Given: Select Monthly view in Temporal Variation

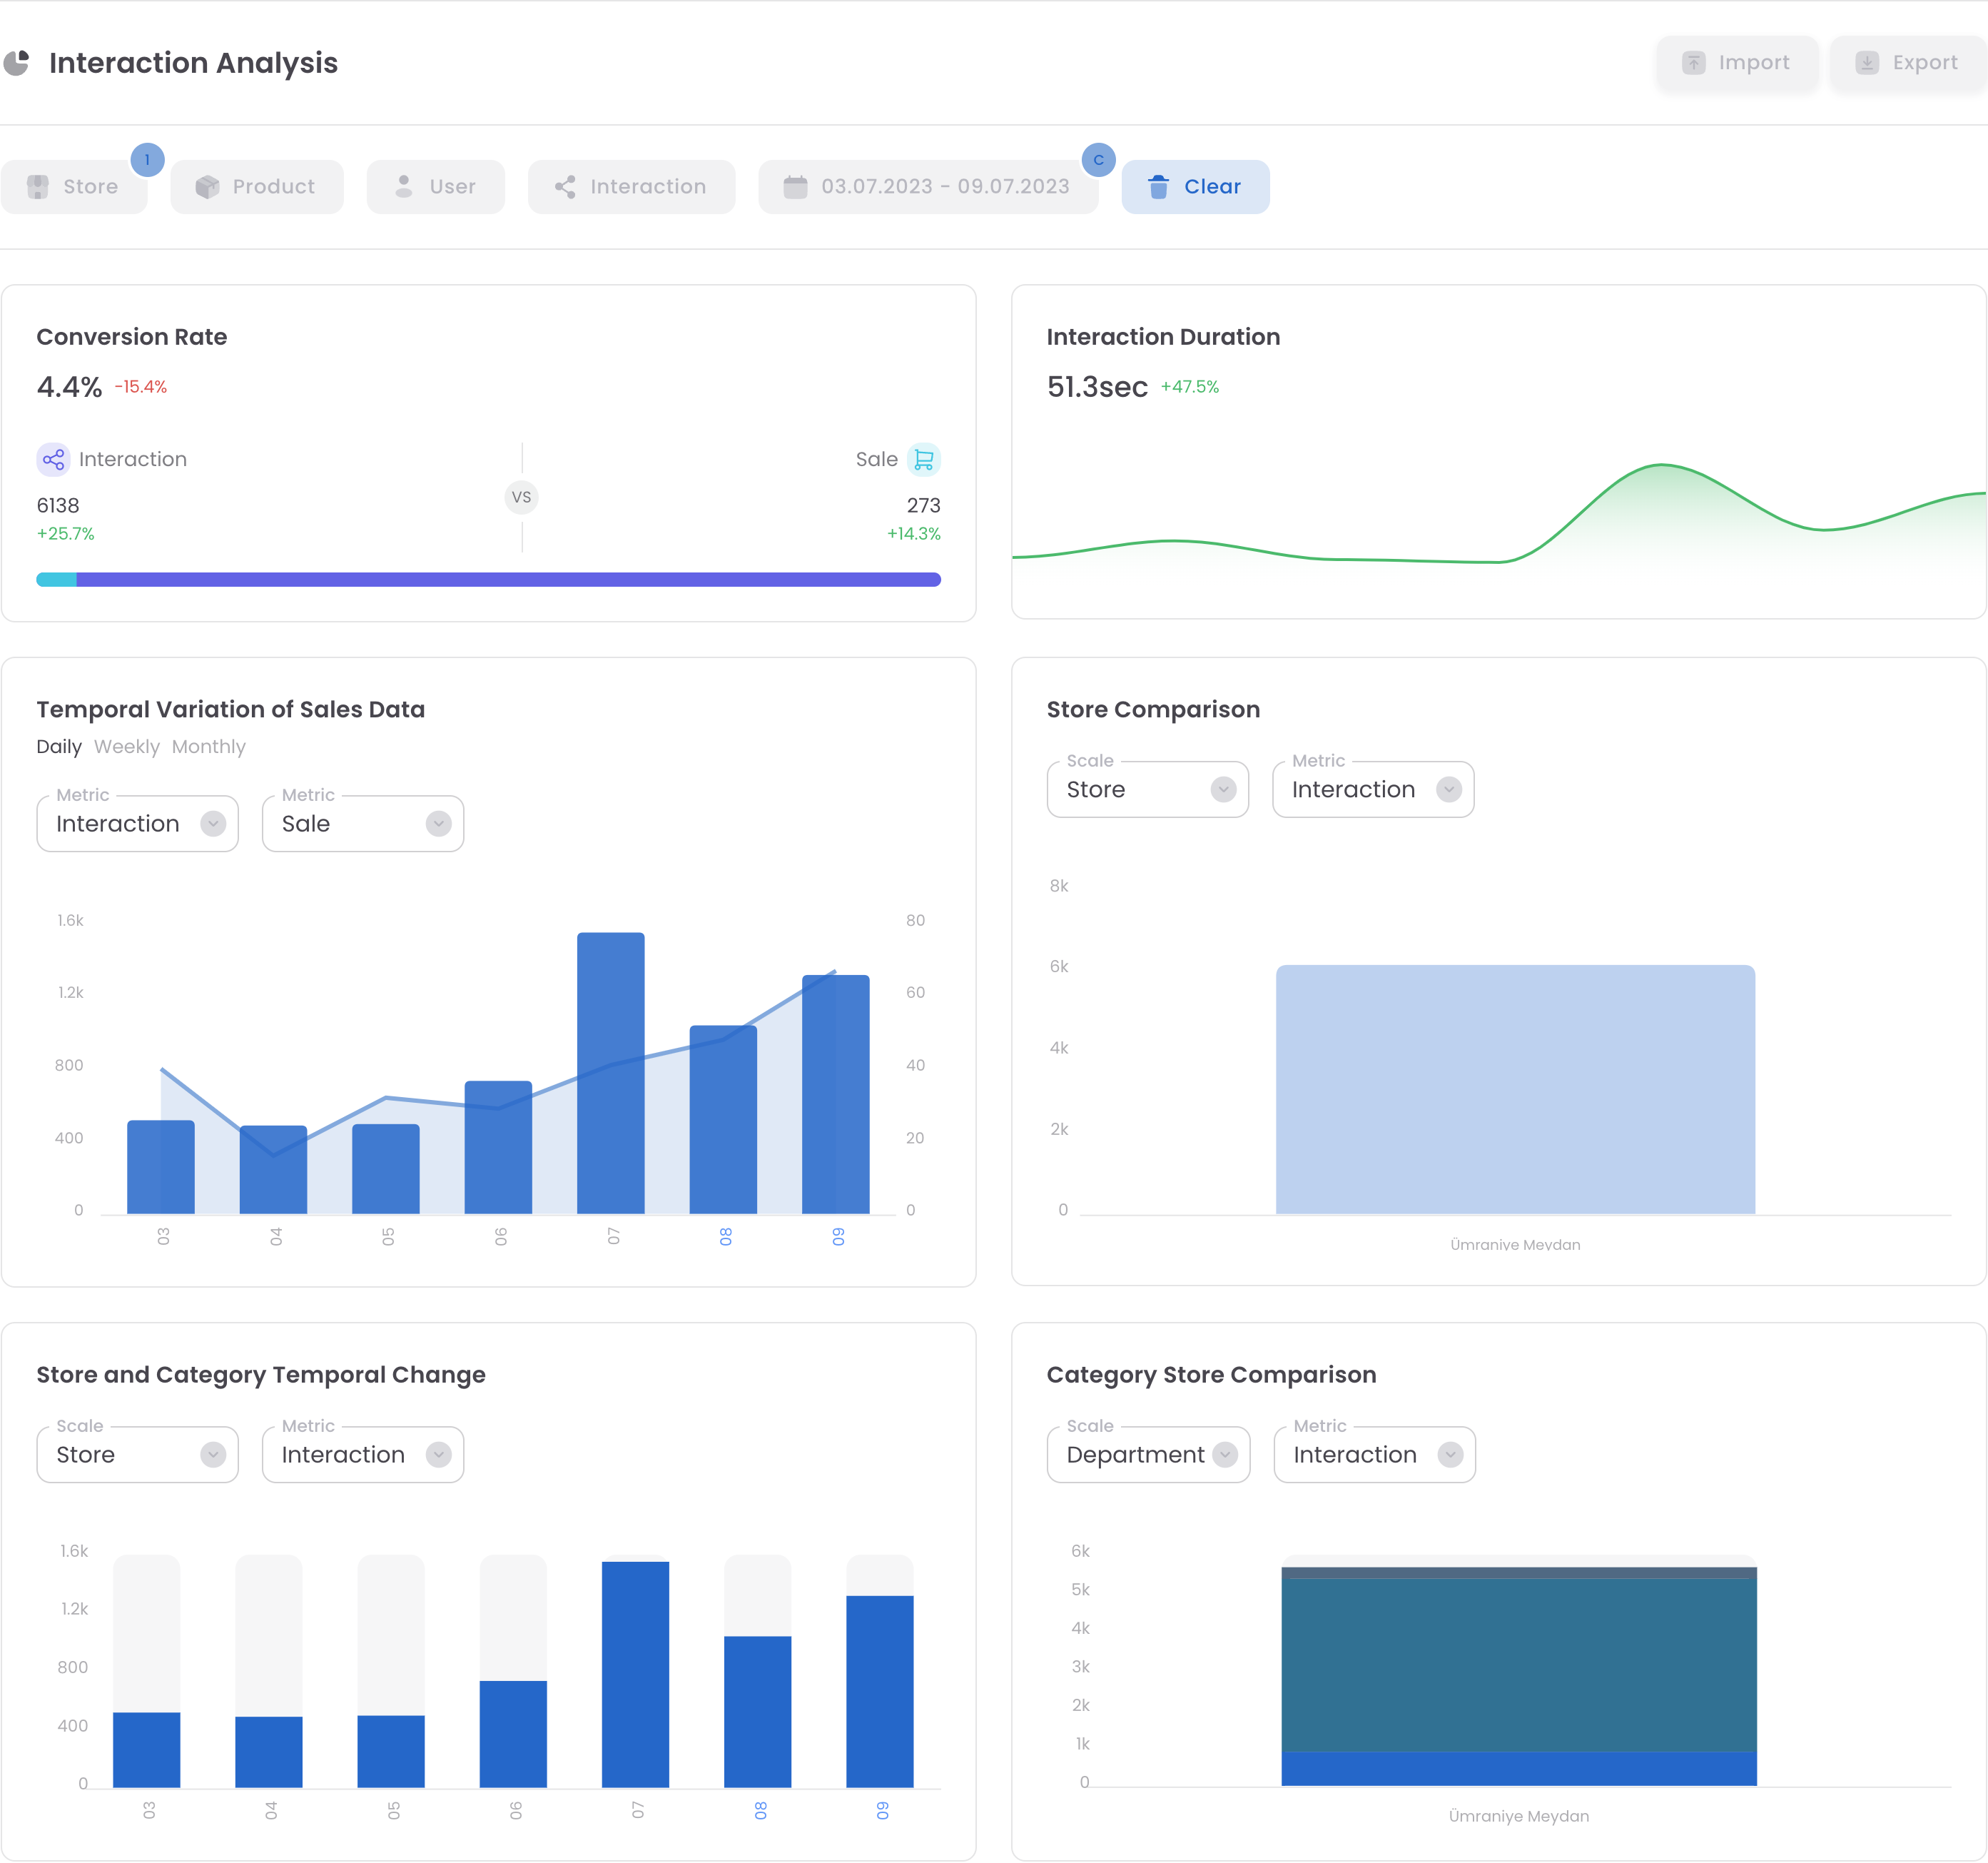Looking at the screenshot, I should [x=208, y=747].
